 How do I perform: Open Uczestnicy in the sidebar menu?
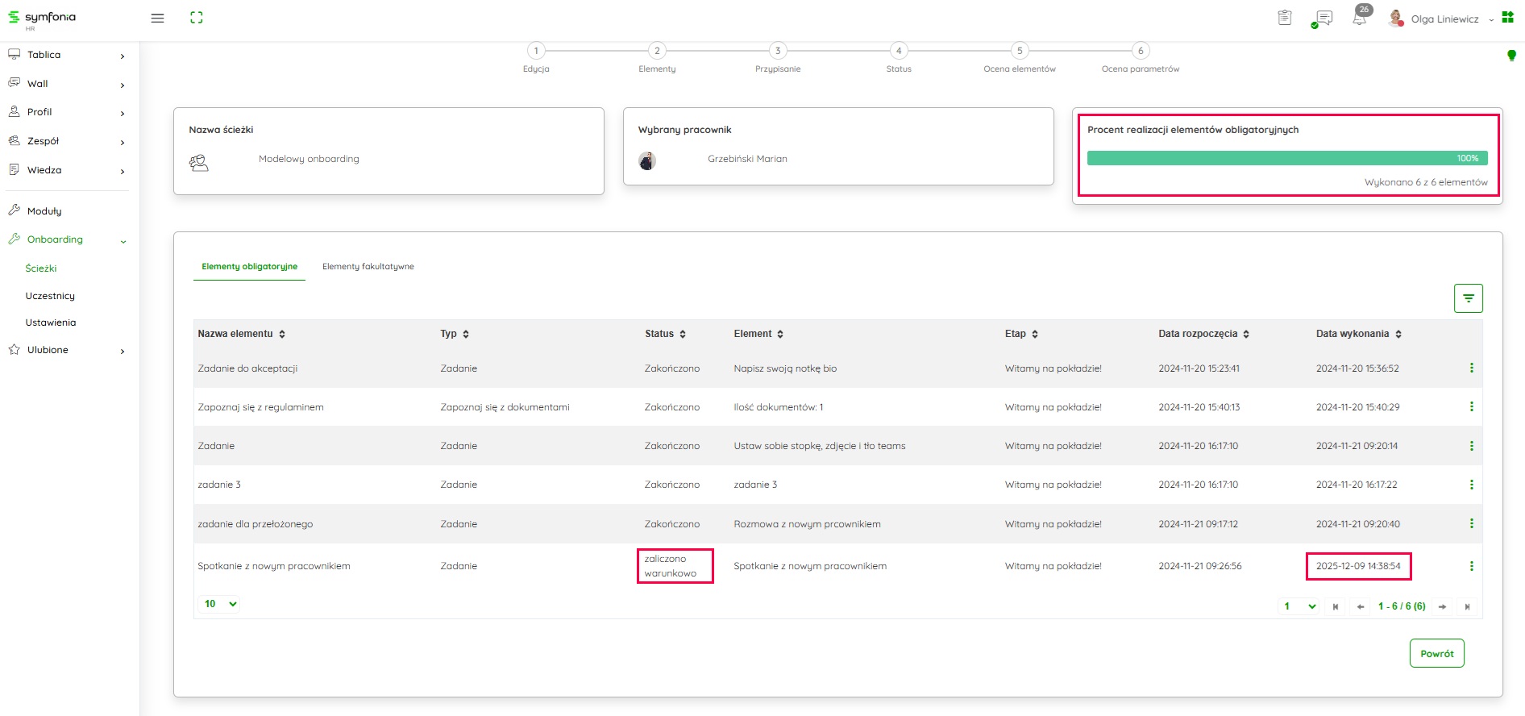coord(50,296)
